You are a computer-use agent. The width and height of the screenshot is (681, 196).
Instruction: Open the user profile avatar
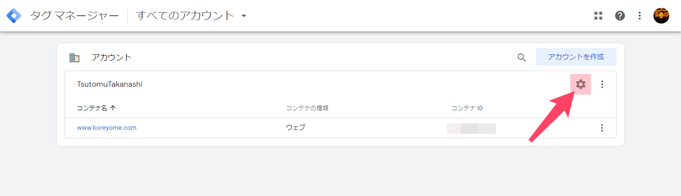(x=661, y=16)
